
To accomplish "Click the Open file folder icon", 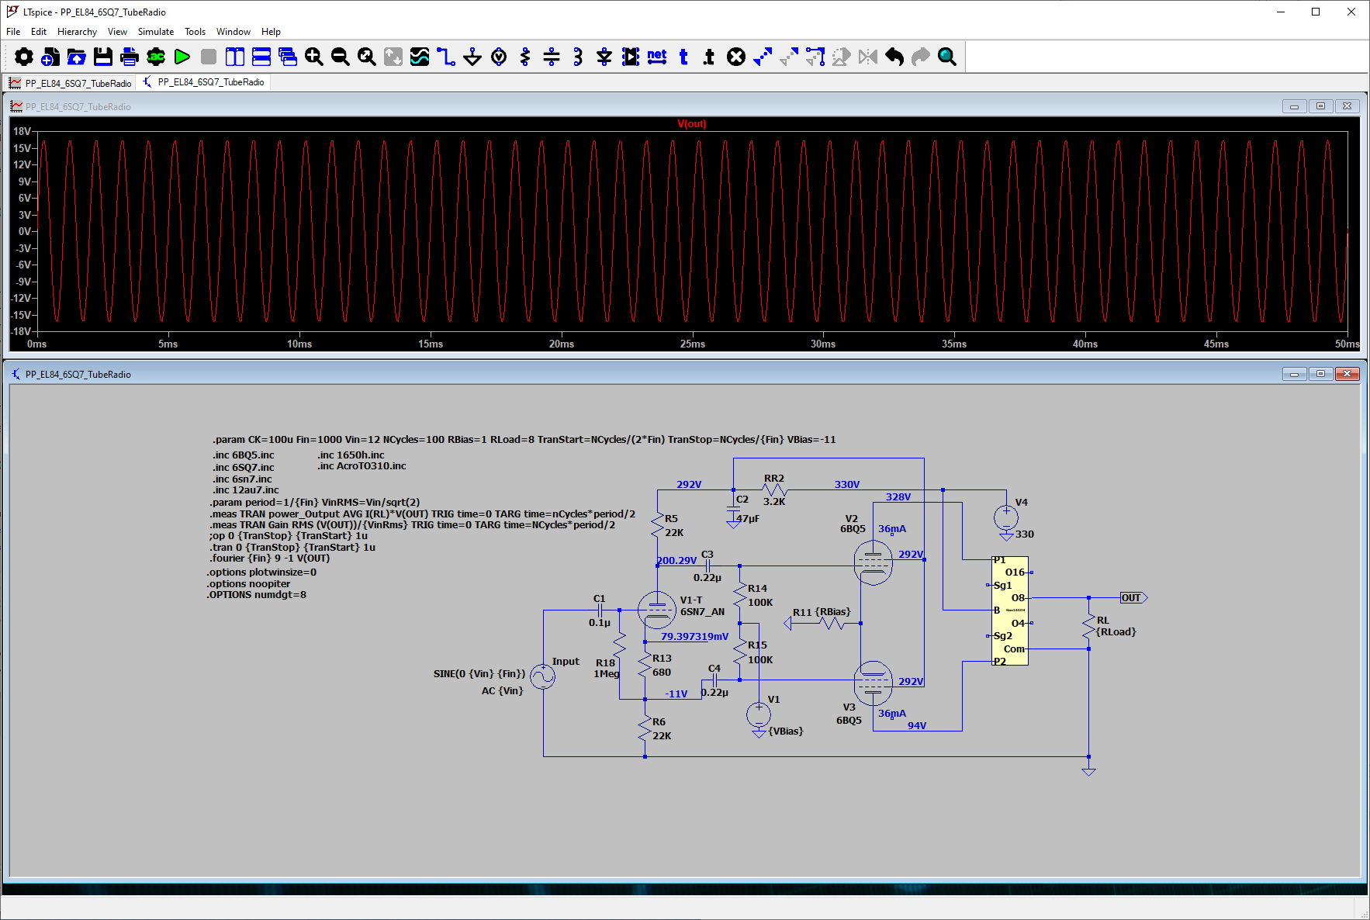I will coord(77,57).
